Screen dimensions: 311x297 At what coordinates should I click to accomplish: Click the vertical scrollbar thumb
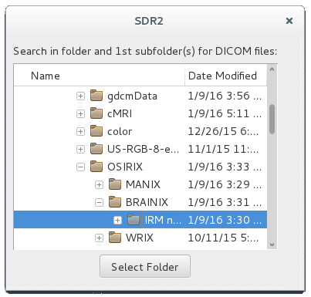(x=272, y=119)
